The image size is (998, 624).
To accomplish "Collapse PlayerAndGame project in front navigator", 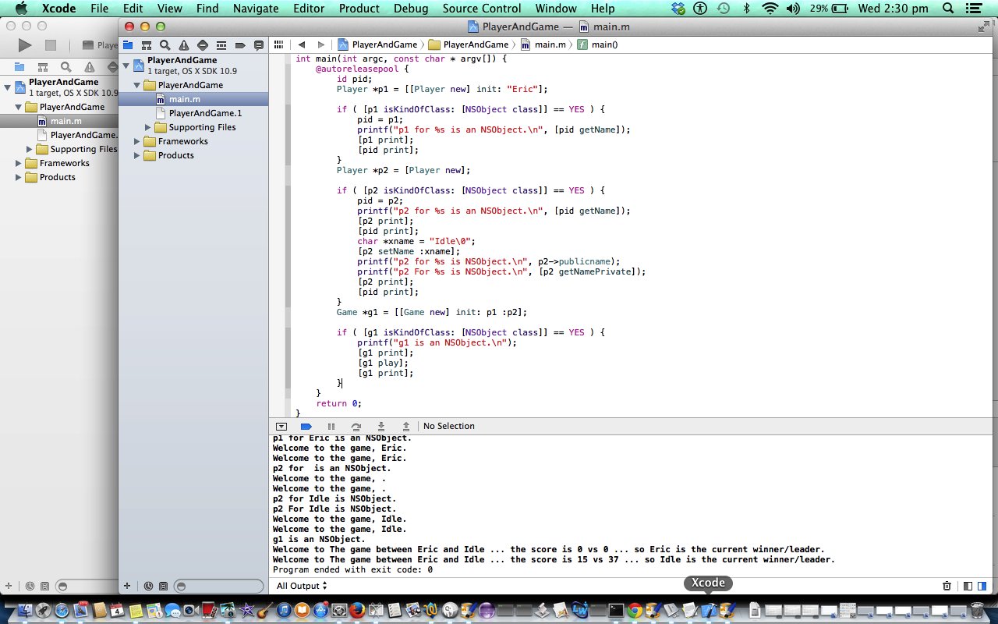I will tap(126, 65).
